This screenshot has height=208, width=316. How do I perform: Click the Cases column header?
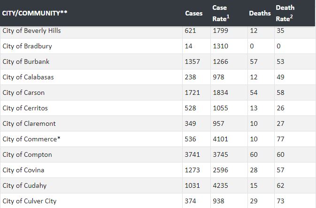click(x=194, y=13)
